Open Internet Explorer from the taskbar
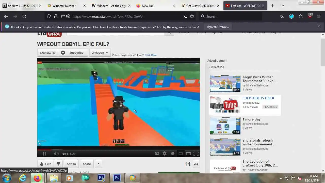 pyautogui.click(x=23, y=178)
